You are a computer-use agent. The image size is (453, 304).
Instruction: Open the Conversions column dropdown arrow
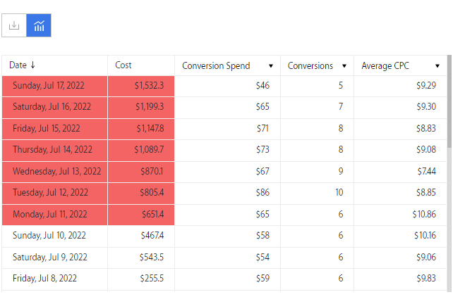(344, 66)
